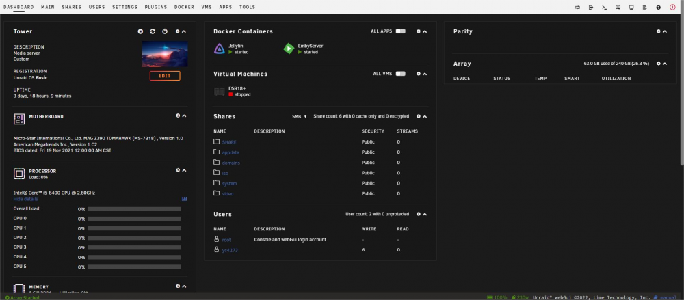Click the CPU 5 load bar

pos(134,267)
